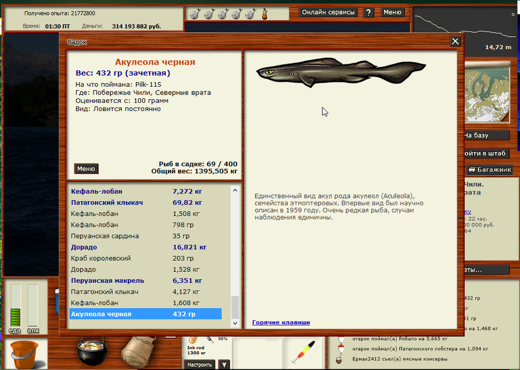Click the woven keepnet bag icon

pos(139,351)
